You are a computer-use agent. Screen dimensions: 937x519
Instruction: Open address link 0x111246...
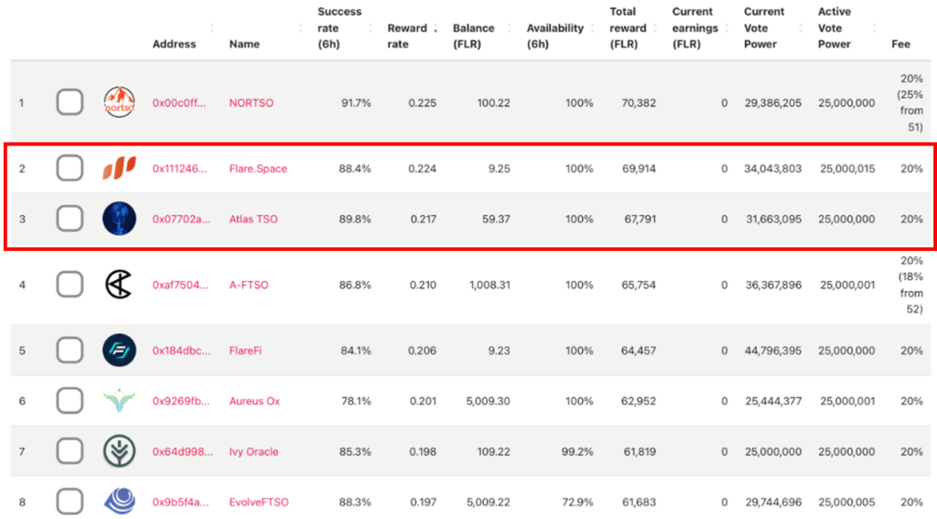pos(179,168)
